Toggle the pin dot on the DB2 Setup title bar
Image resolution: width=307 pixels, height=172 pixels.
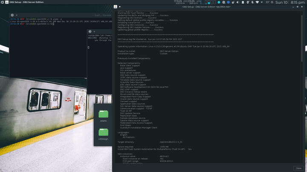pos(120,7)
